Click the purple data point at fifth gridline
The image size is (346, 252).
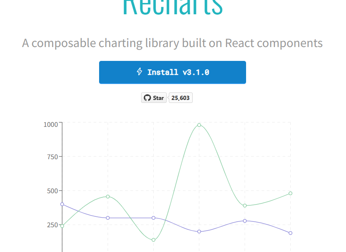click(x=245, y=221)
